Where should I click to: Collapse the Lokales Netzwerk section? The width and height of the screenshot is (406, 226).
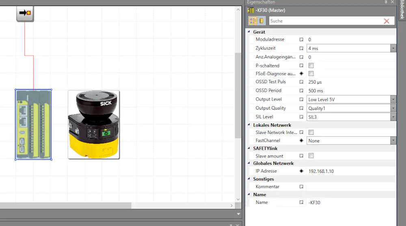click(249, 125)
